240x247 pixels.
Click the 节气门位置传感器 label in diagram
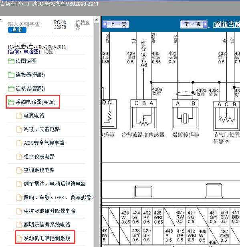[226, 138]
